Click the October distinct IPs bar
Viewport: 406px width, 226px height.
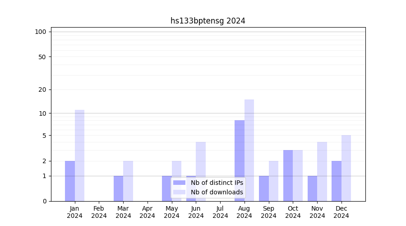point(288,175)
